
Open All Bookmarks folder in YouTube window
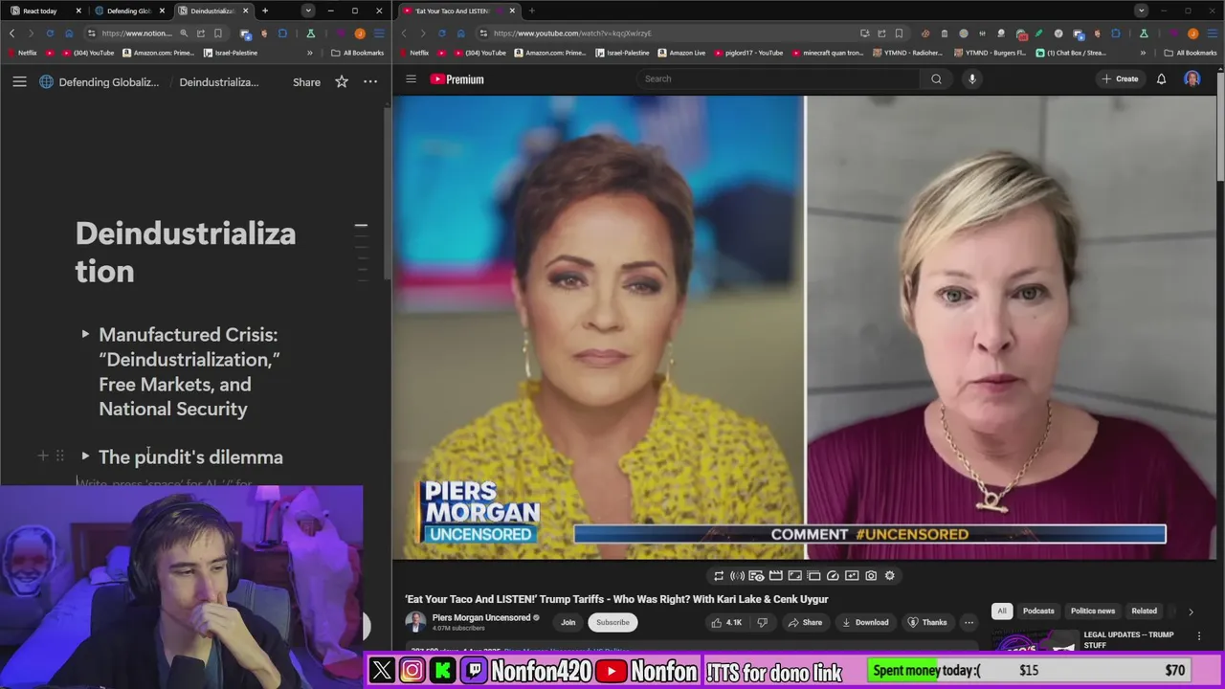pos(1191,53)
